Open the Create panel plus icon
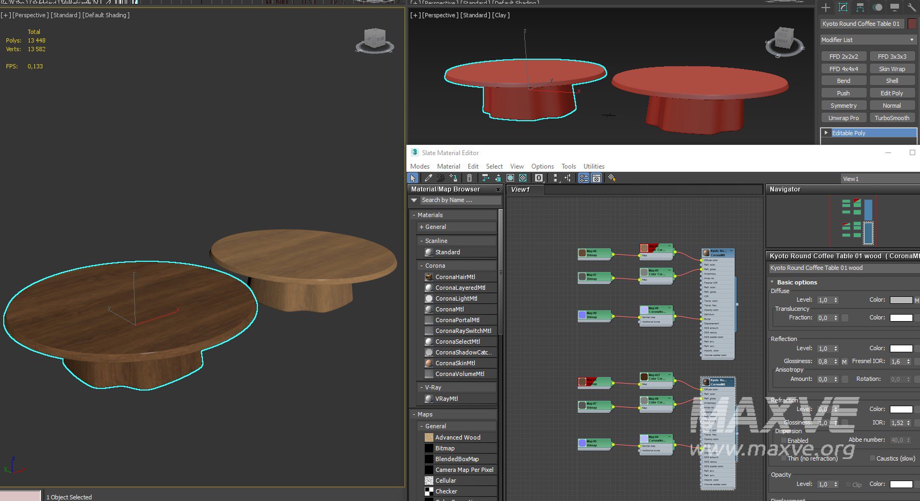Viewport: 920px width, 501px height. (x=826, y=8)
